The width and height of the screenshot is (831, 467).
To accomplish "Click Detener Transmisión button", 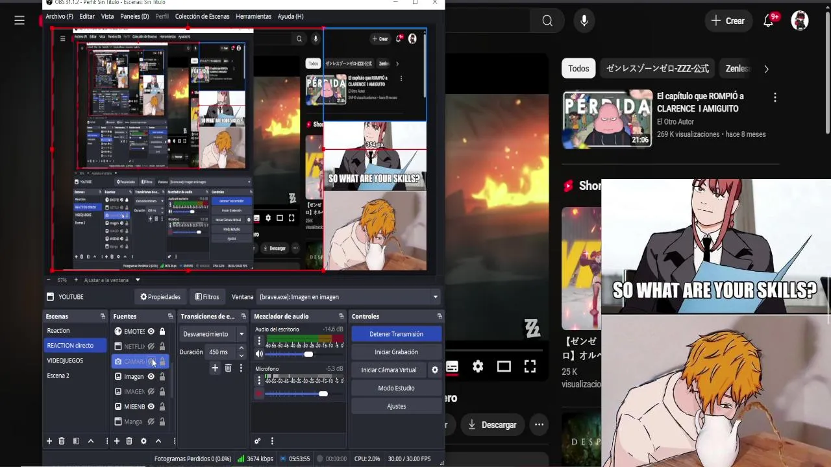I will coord(396,334).
